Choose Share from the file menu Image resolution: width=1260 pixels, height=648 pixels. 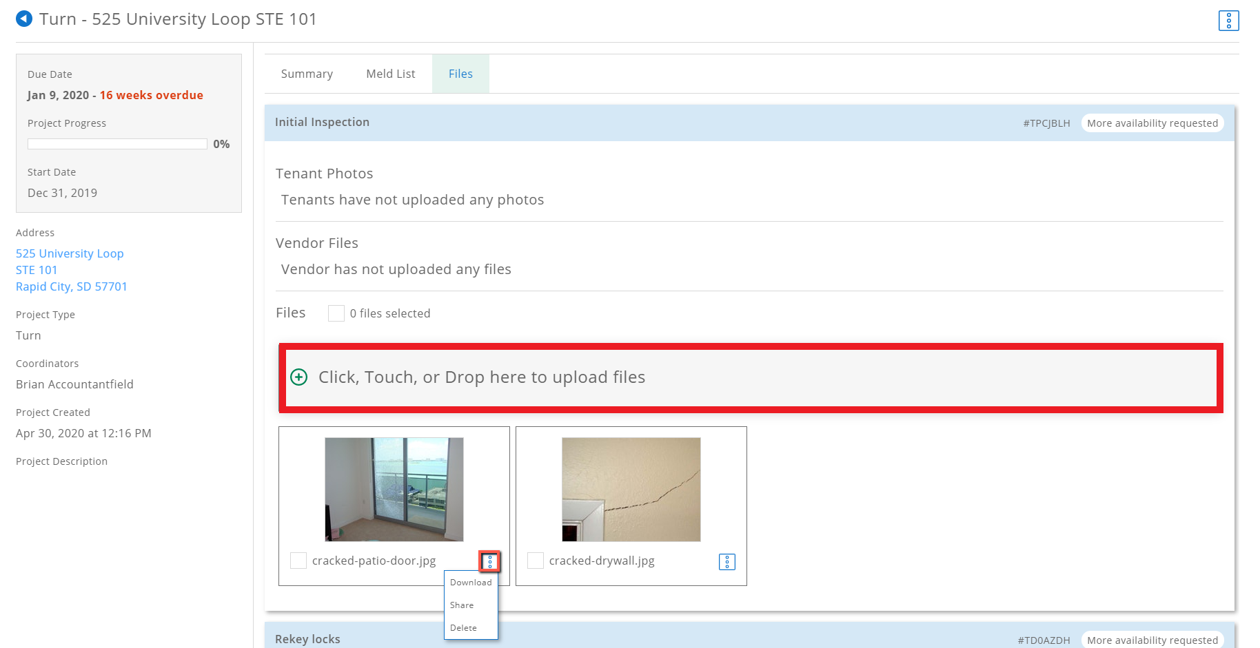click(462, 605)
